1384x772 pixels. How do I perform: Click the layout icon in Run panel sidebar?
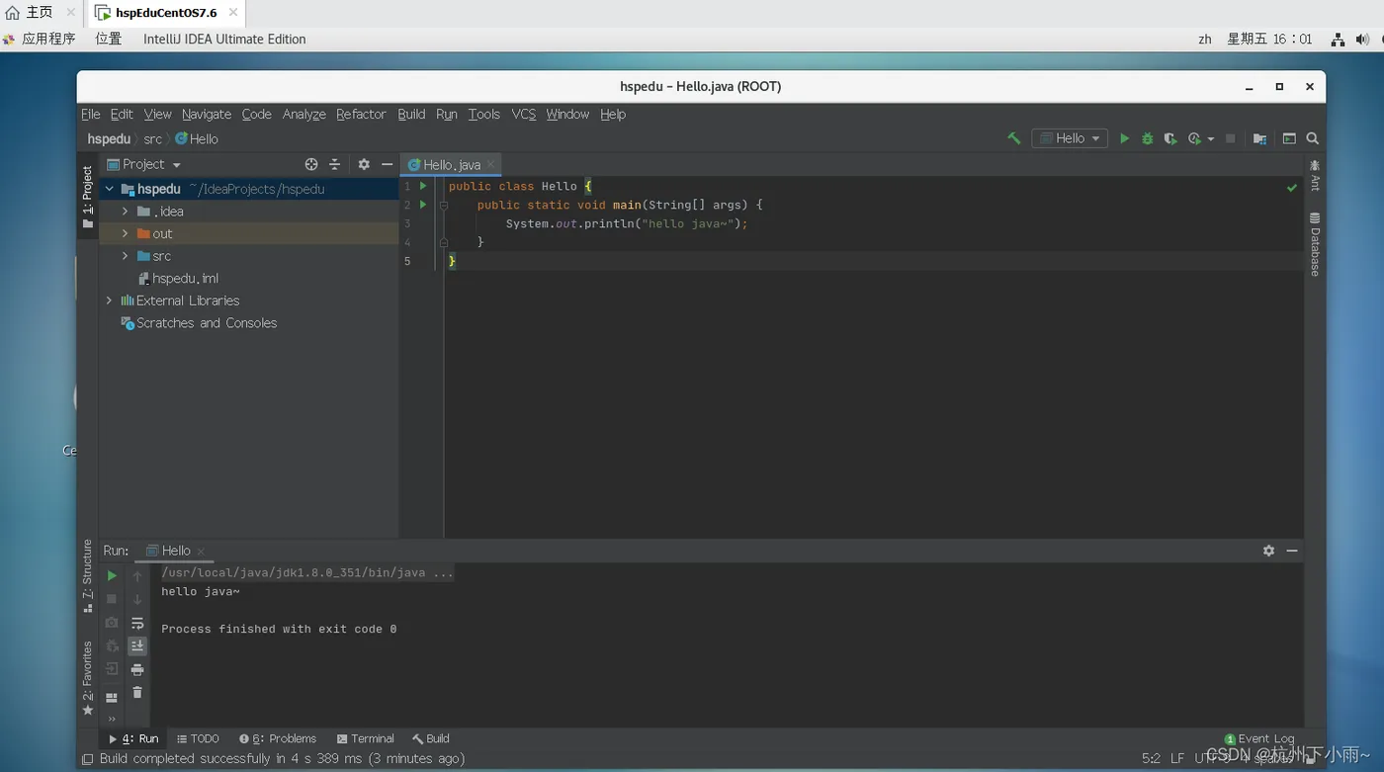pos(112,697)
